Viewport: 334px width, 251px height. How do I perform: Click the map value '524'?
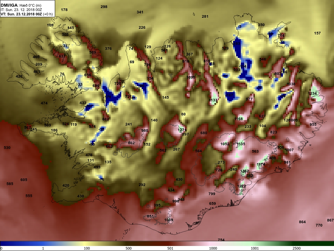[x=65, y=124]
